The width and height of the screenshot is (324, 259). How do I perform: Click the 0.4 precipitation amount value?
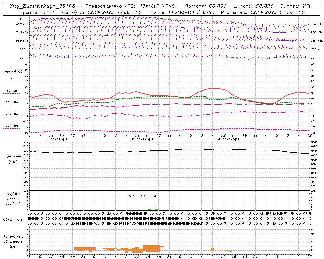pyautogui.click(x=153, y=196)
